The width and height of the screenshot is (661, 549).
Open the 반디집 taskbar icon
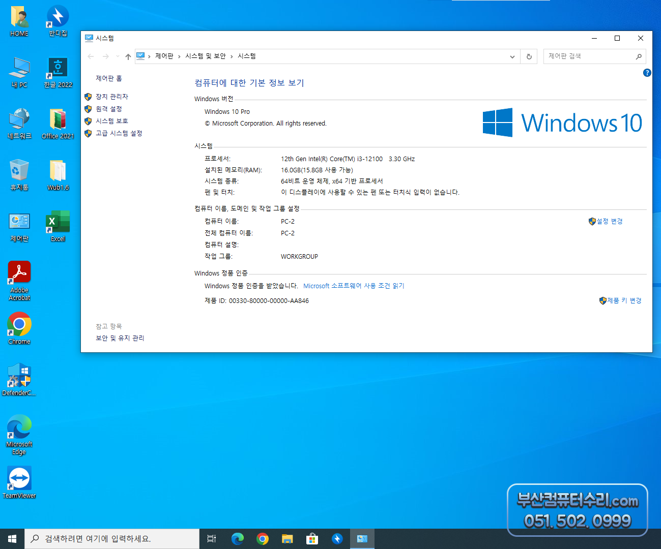pyautogui.click(x=337, y=539)
